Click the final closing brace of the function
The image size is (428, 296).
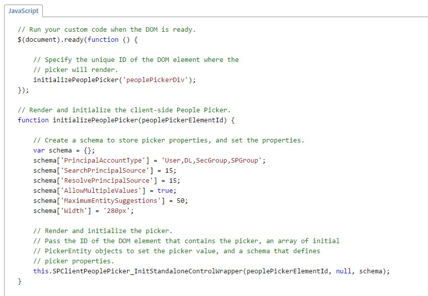click(x=20, y=281)
